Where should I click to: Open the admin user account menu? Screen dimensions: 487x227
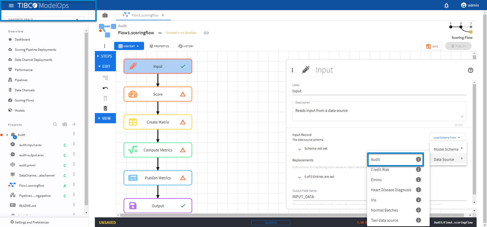tap(470, 5)
